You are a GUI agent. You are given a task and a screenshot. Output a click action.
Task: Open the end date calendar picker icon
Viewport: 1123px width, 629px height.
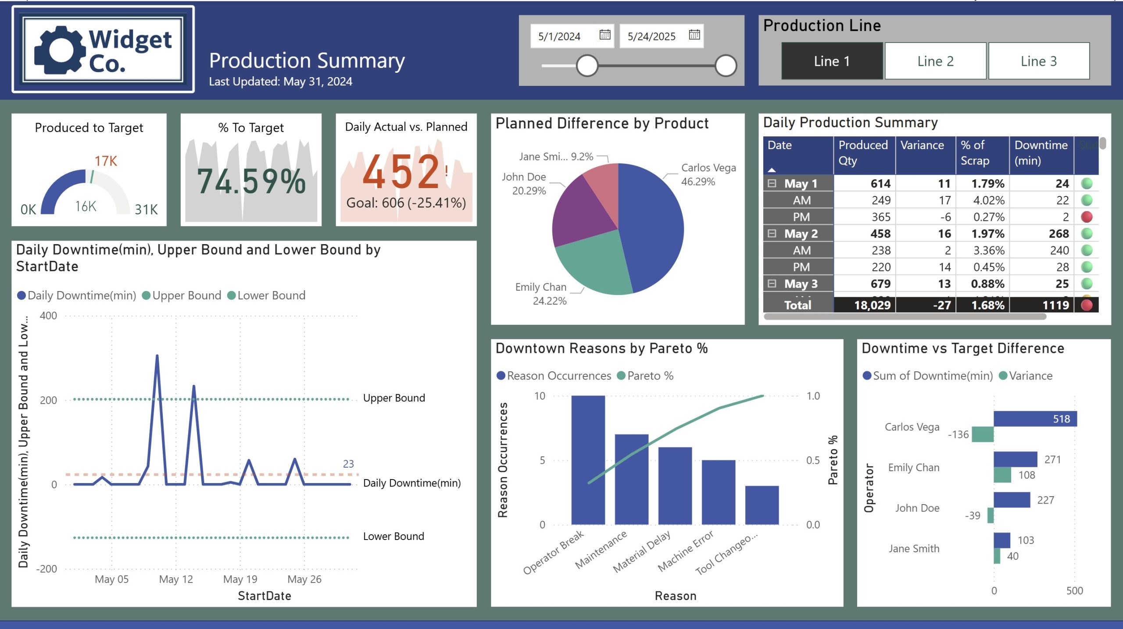(x=694, y=35)
